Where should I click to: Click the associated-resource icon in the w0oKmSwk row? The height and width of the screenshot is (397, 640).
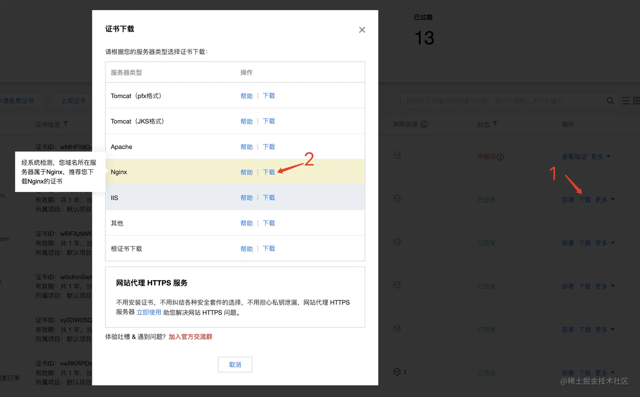[397, 285]
